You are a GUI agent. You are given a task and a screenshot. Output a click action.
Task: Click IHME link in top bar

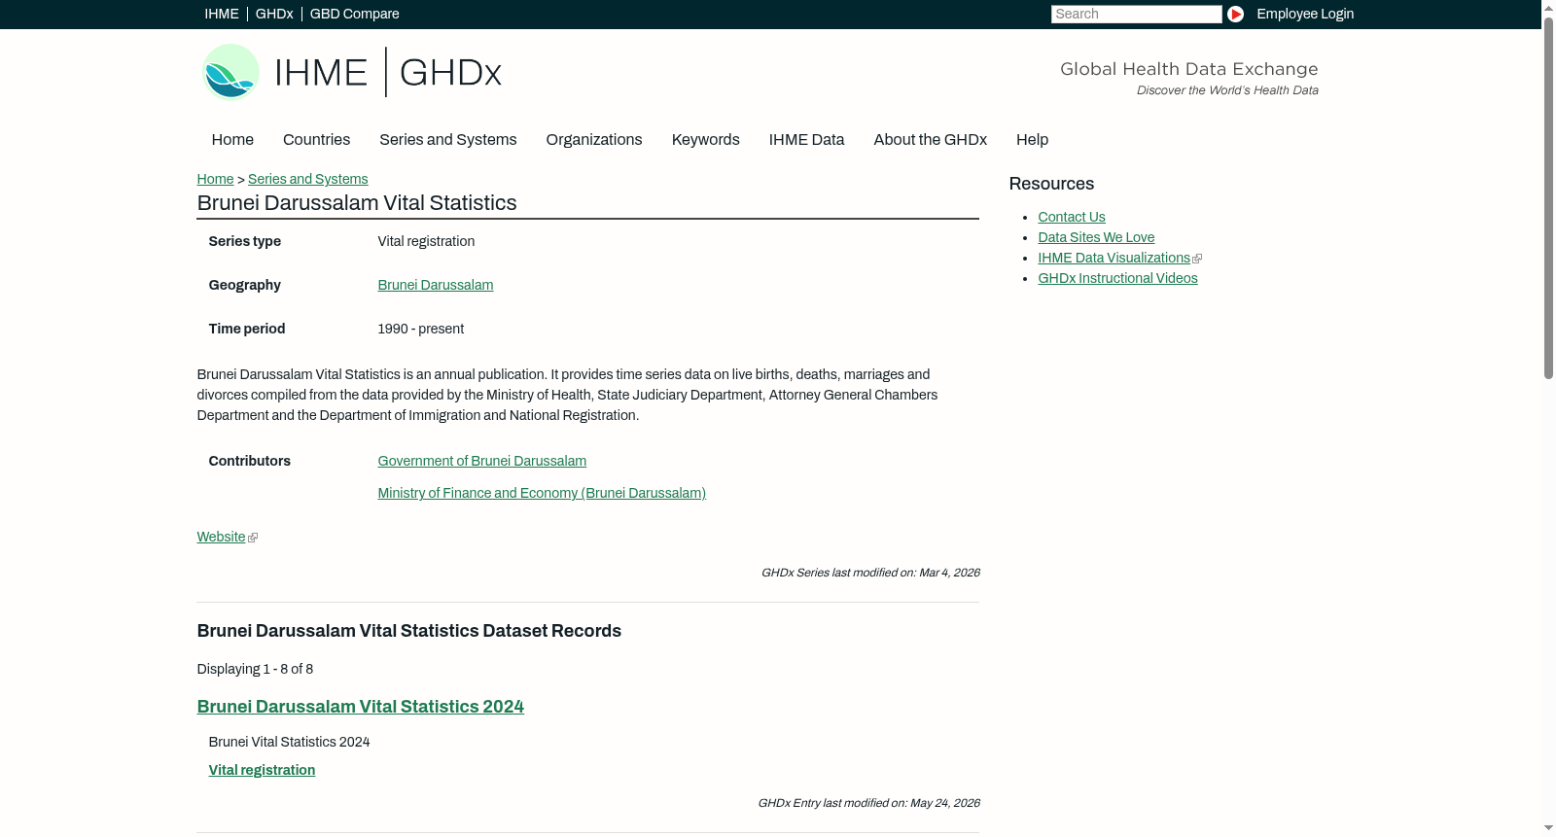(x=222, y=14)
